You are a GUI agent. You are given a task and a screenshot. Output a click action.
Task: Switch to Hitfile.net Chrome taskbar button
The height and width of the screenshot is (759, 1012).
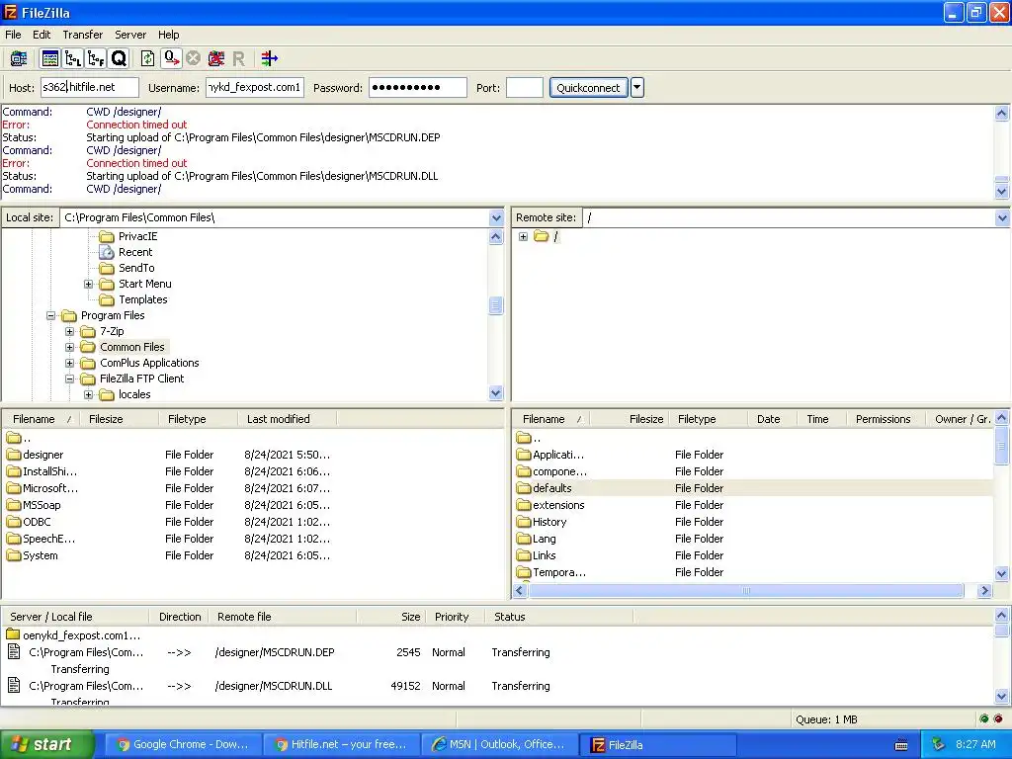tap(341, 745)
